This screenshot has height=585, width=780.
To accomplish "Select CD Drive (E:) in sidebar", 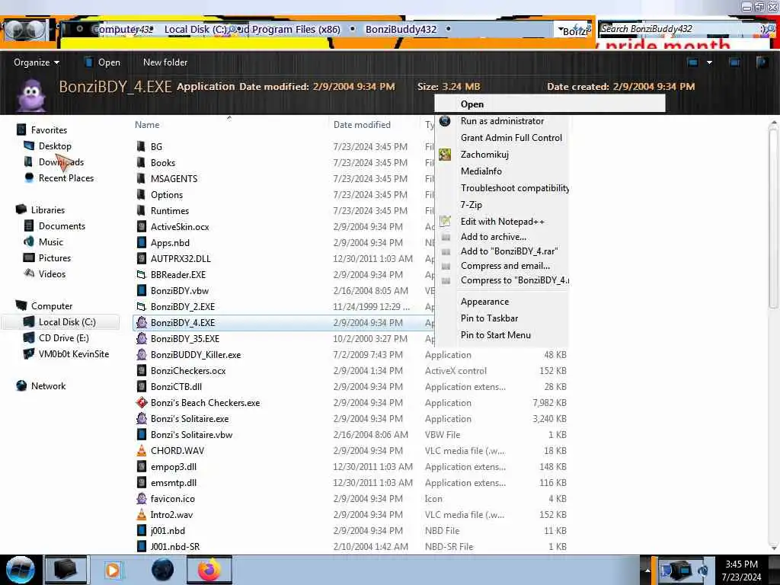I will (x=64, y=337).
